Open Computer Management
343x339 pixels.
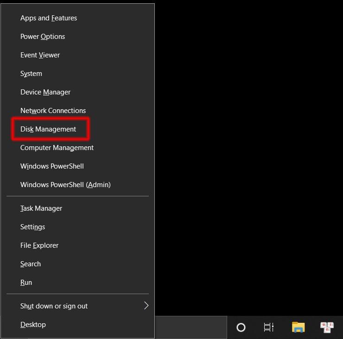57,148
